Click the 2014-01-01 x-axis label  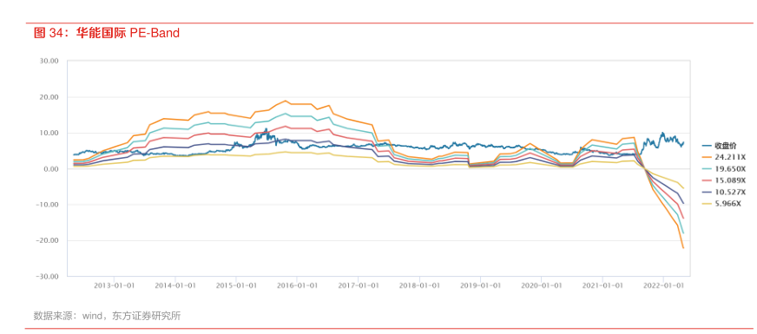point(175,285)
